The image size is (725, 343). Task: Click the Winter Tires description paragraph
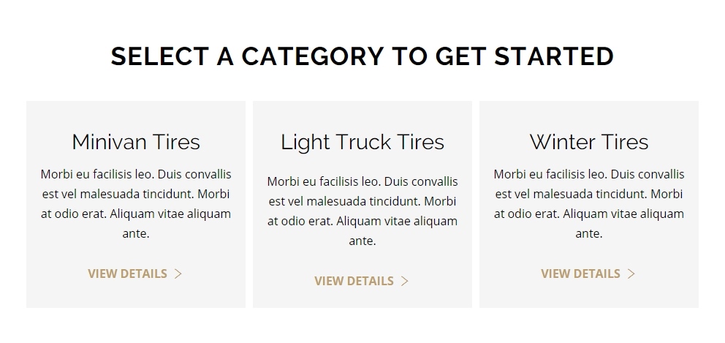[x=589, y=203]
